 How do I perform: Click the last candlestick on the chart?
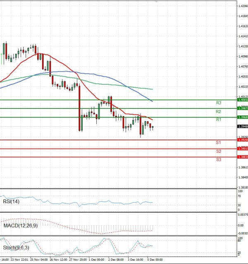click(153, 128)
